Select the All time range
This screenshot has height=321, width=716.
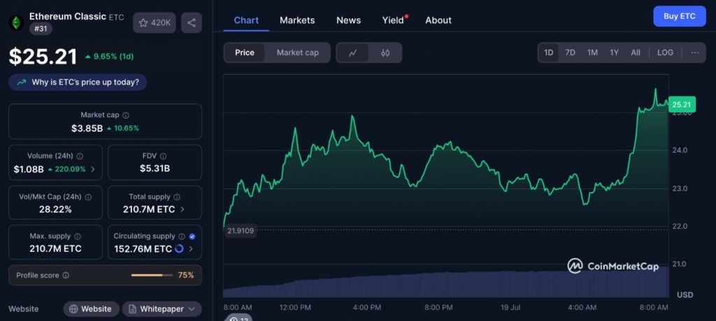[x=635, y=52]
